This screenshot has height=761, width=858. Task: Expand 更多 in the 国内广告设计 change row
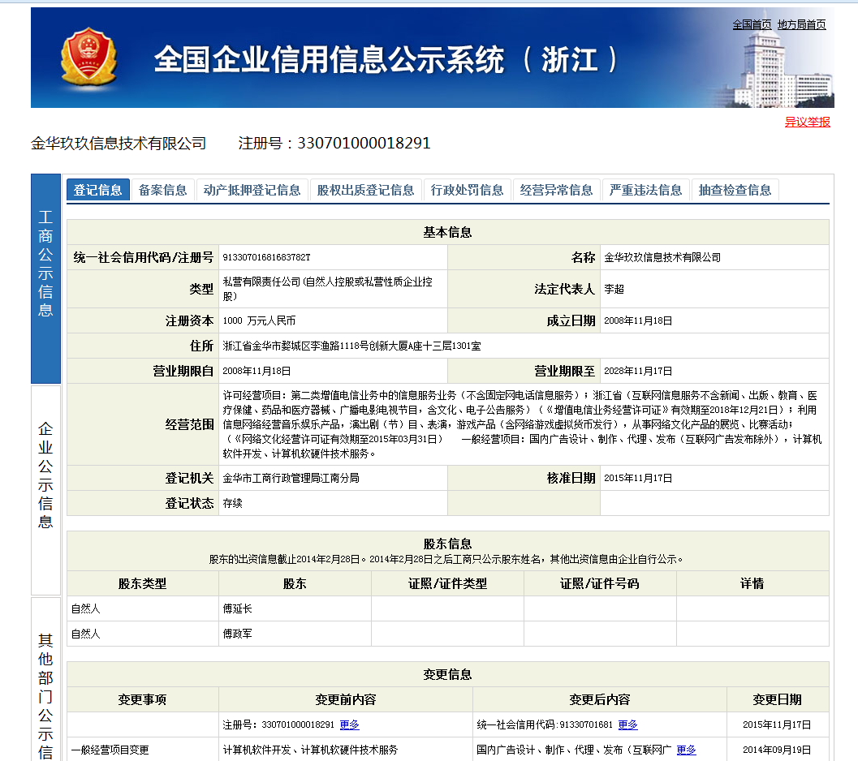[686, 750]
